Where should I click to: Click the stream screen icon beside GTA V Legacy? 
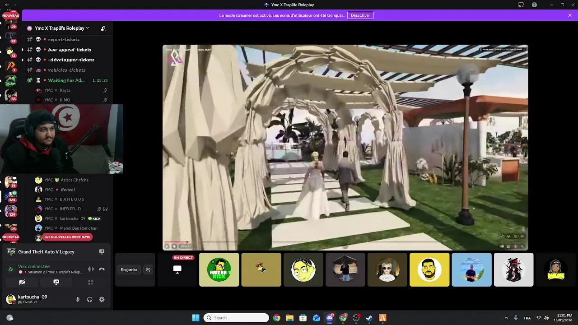pyautogui.click(x=102, y=252)
